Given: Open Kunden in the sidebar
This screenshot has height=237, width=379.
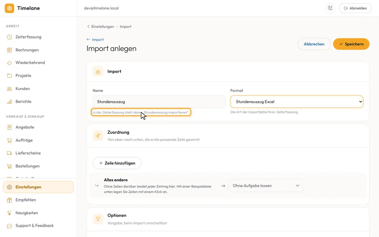Looking at the screenshot, I should click(x=38, y=89).
